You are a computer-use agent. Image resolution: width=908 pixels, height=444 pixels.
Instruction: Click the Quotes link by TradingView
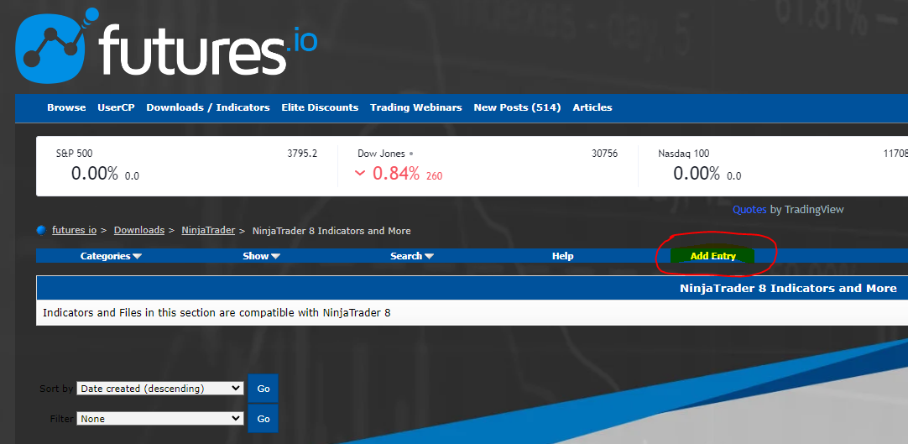coord(749,210)
